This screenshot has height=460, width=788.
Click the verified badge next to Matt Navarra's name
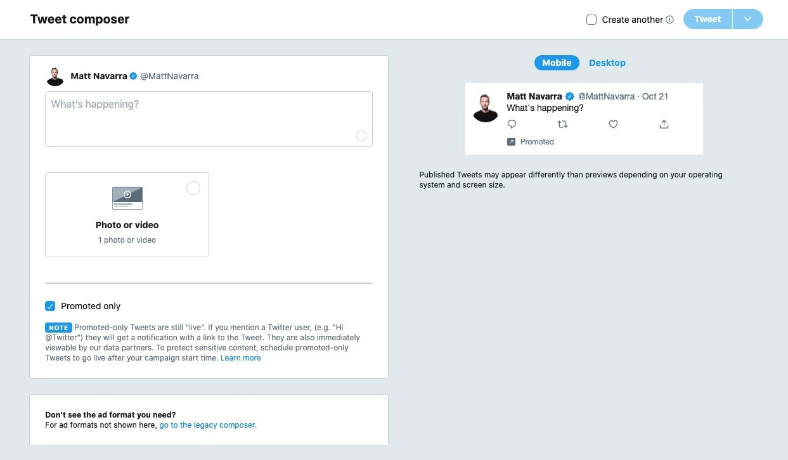pyautogui.click(x=132, y=75)
